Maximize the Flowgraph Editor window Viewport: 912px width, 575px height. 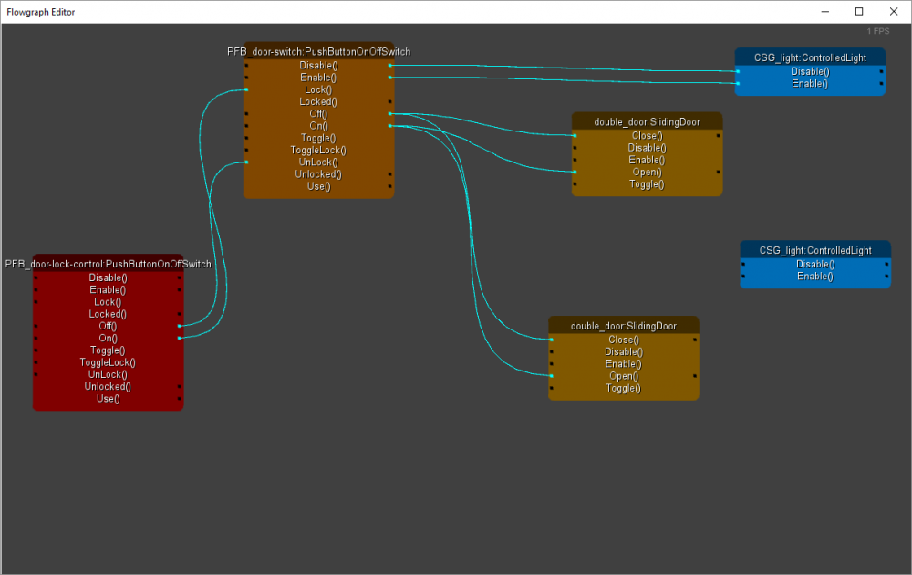click(858, 12)
